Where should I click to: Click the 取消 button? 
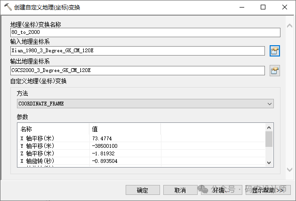(x=180, y=190)
